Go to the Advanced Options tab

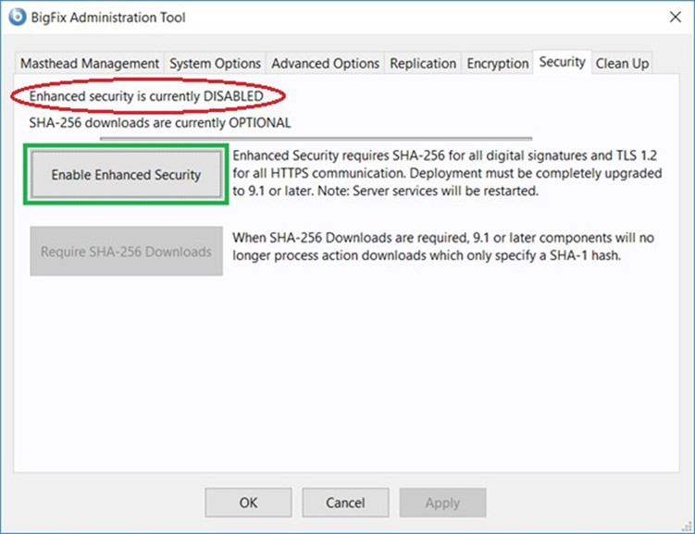(325, 64)
